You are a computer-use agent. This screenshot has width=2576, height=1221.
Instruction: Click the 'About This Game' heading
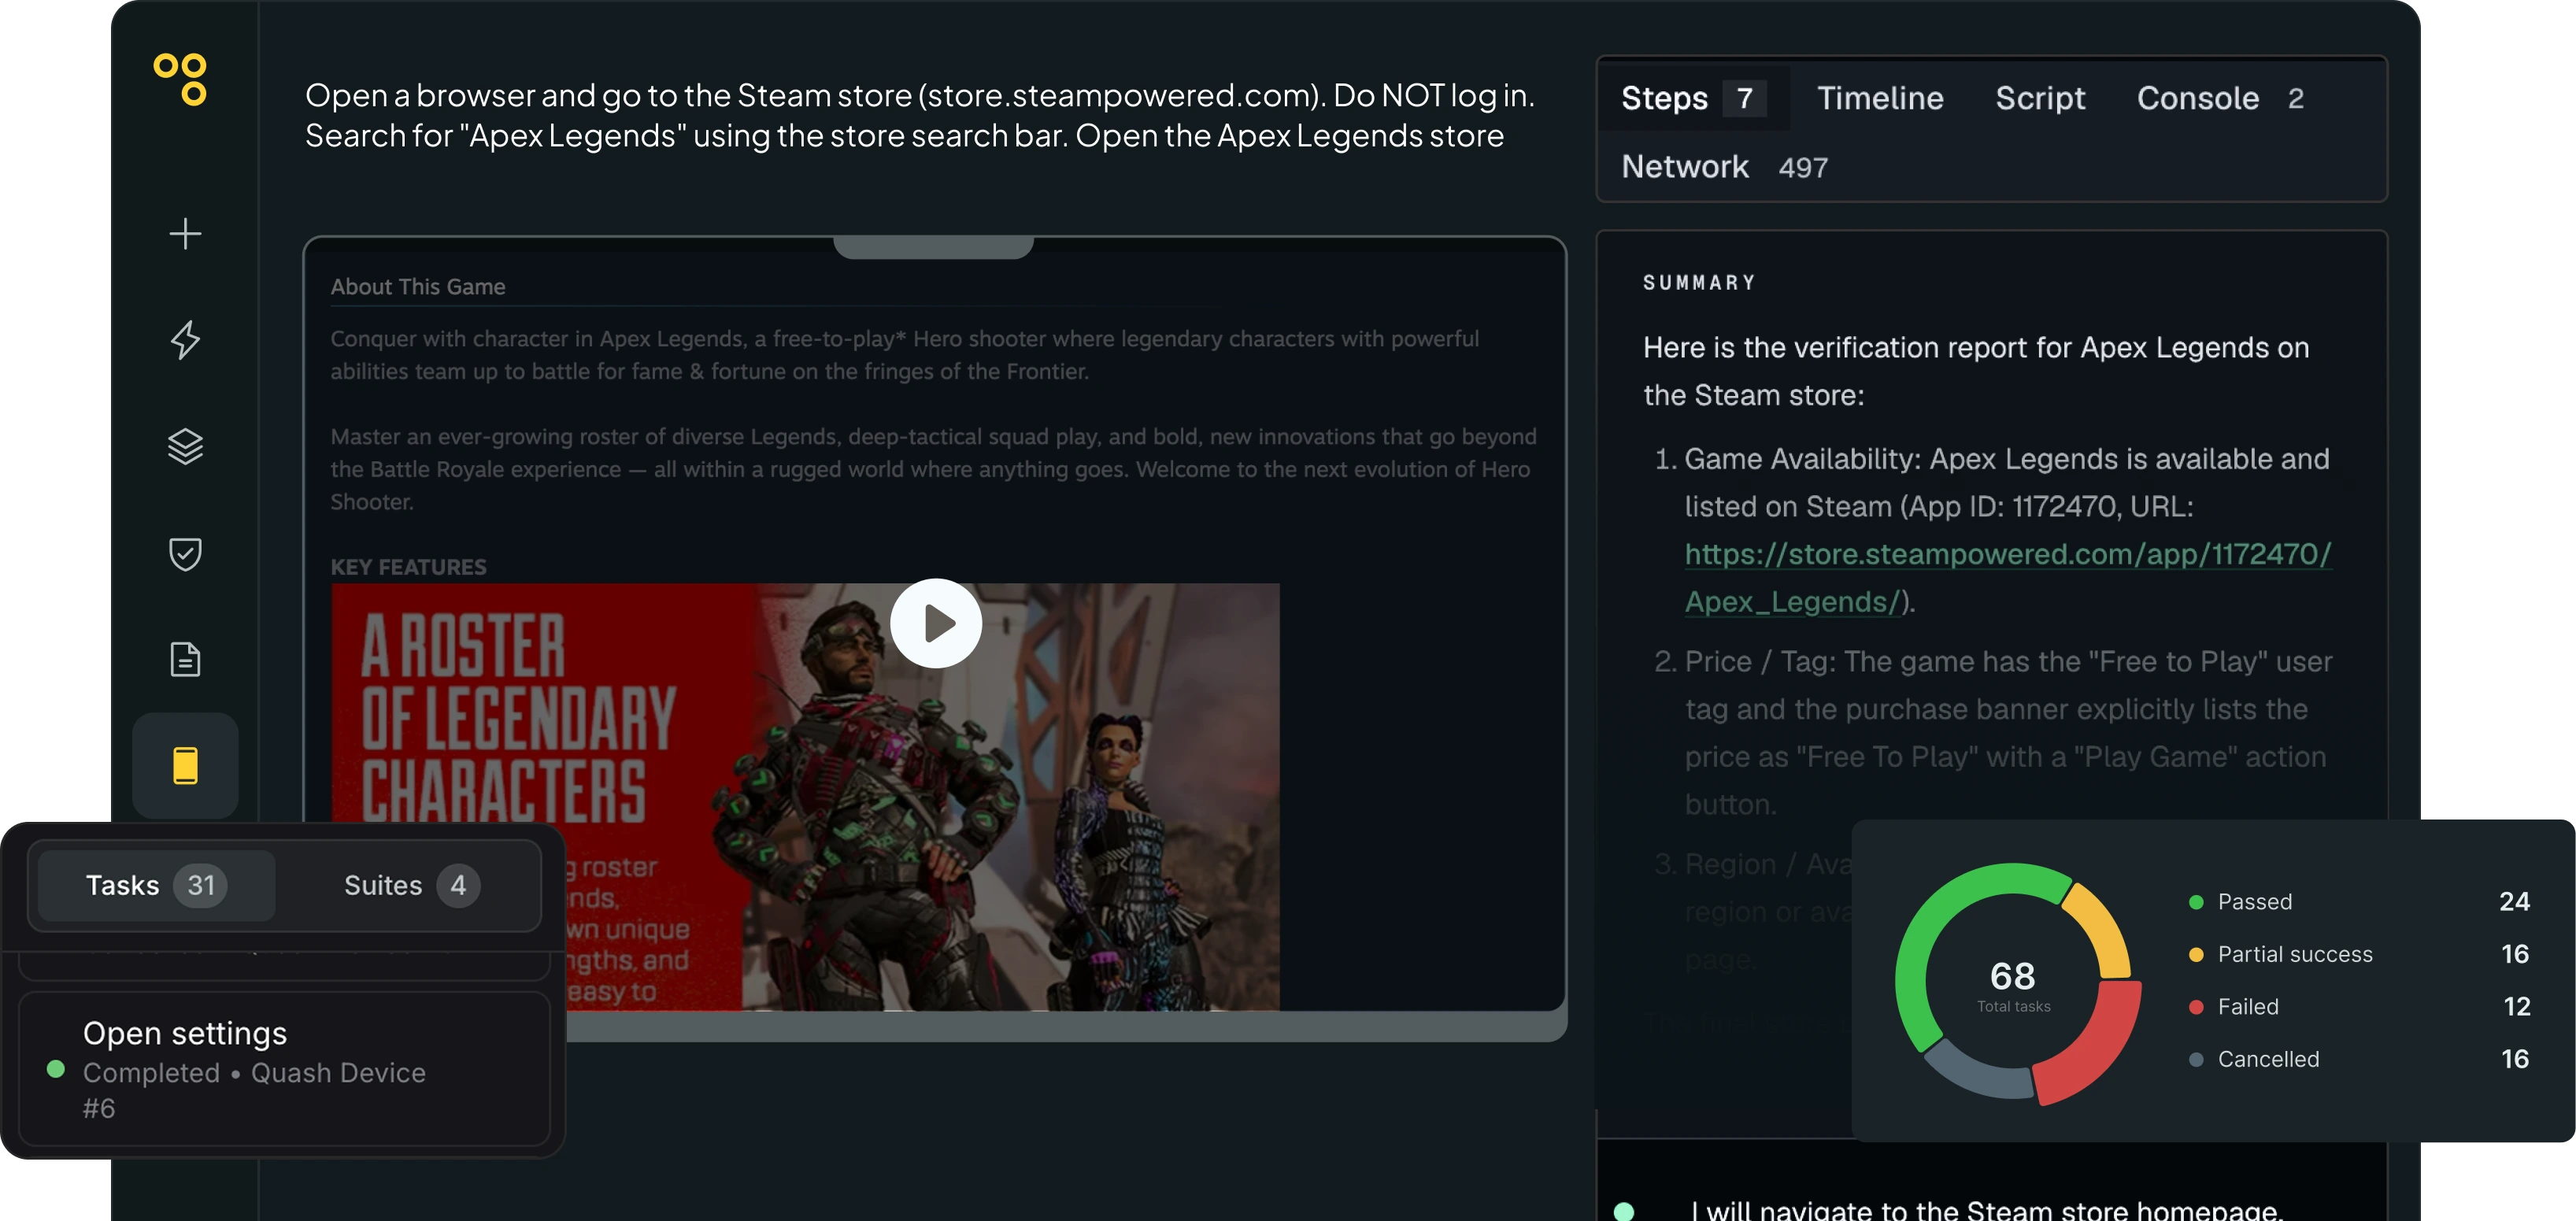pos(418,287)
